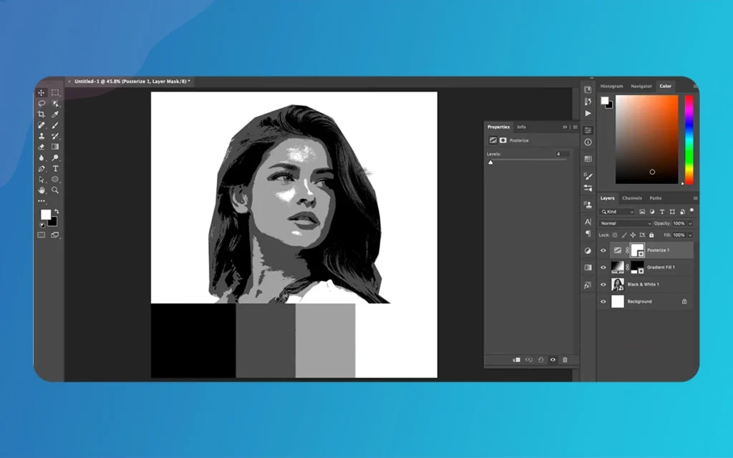733x458 pixels.
Task: Open the layer Kind filter dropdown
Action: point(618,212)
